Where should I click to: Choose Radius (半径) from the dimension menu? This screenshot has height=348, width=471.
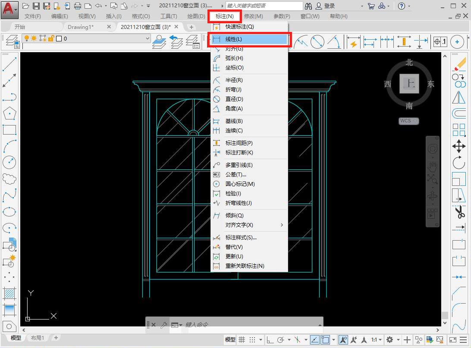249,80
